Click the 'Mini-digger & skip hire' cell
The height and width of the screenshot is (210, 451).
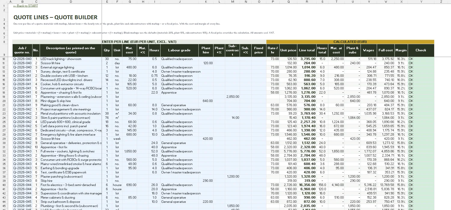coord(71,101)
